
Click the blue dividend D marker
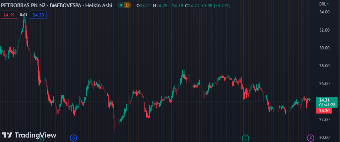click(x=74, y=138)
